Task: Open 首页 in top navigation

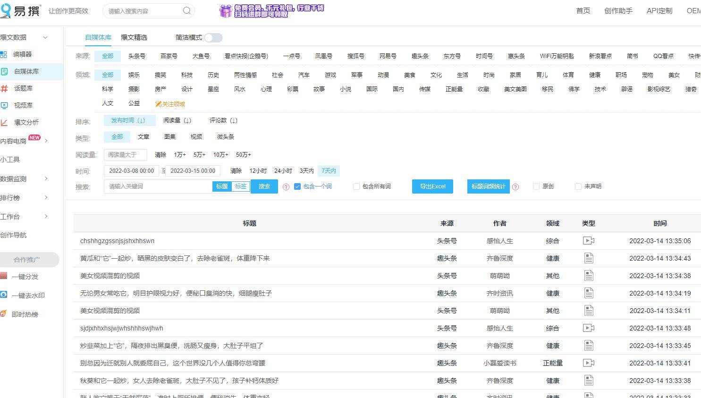Action: pyautogui.click(x=583, y=11)
